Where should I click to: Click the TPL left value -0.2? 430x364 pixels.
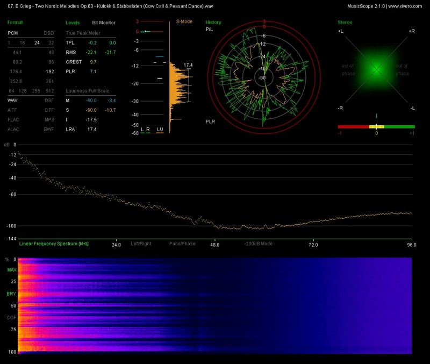click(92, 43)
